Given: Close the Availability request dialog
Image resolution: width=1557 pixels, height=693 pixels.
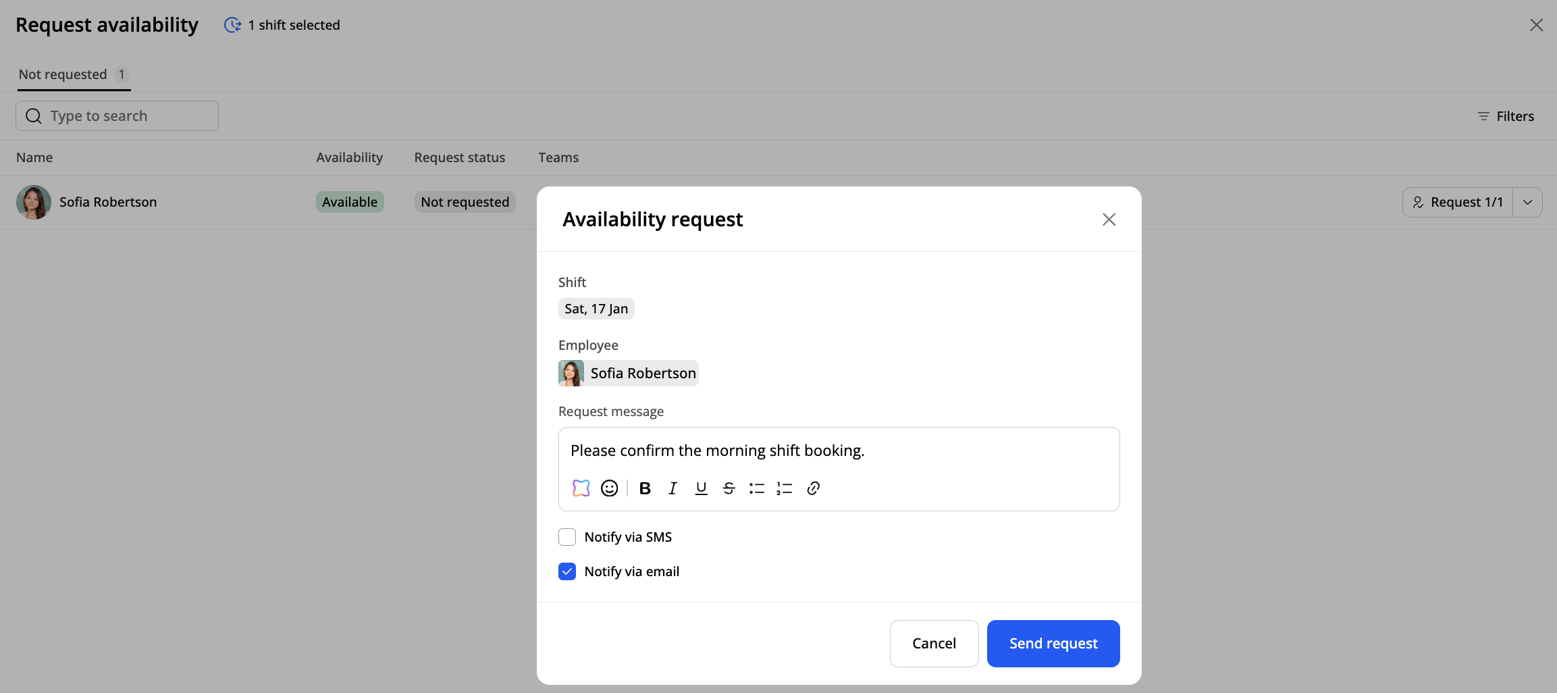Looking at the screenshot, I should (x=1109, y=220).
